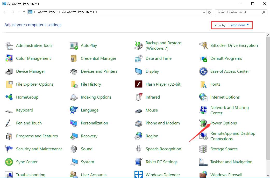Open the Mouse icon
This screenshot has height=178, width=270.
coord(139,111)
